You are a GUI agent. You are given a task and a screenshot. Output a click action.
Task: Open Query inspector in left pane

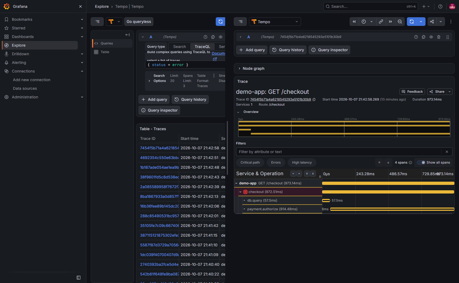pyautogui.click(x=159, y=110)
